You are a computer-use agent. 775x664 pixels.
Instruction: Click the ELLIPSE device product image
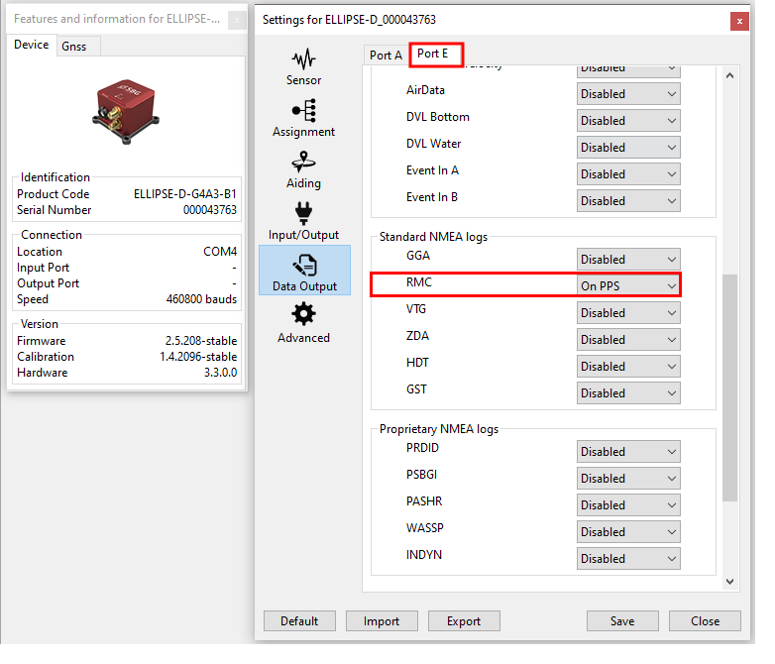pos(125,108)
